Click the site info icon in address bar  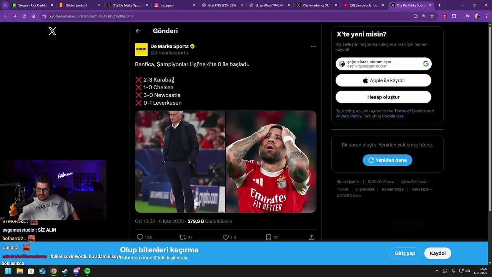45,16
